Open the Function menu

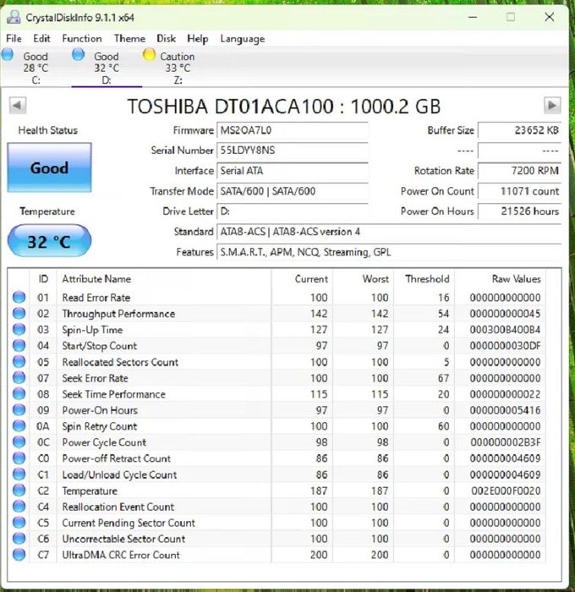[x=82, y=39]
